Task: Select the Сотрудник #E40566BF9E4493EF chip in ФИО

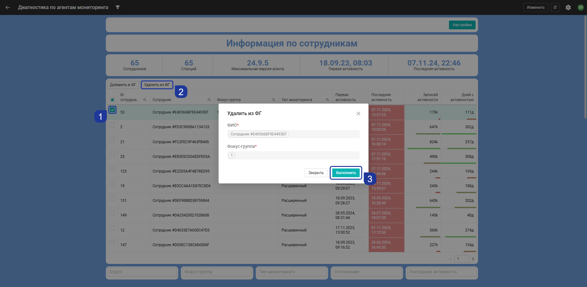Action: point(259,134)
